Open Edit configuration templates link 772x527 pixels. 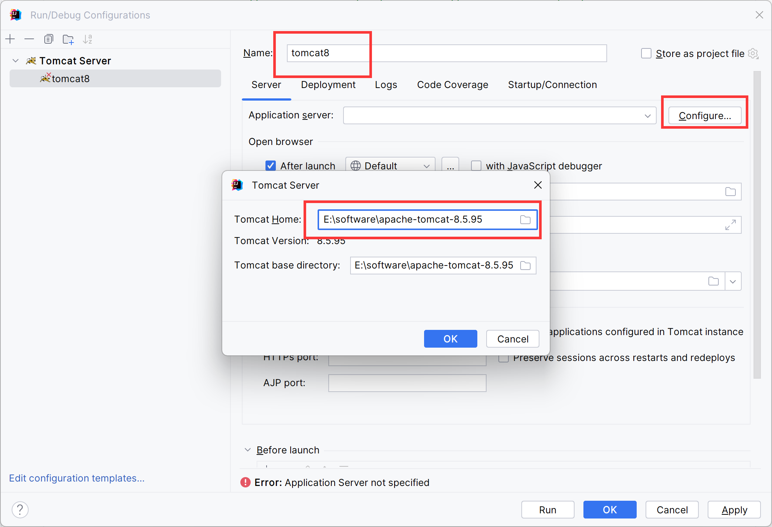77,478
